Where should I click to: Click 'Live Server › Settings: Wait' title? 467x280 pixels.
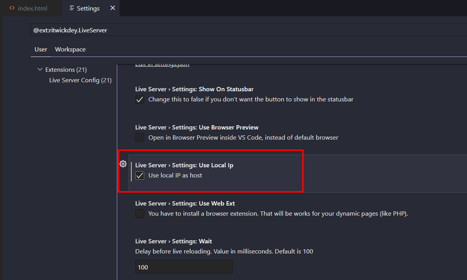pos(174,241)
